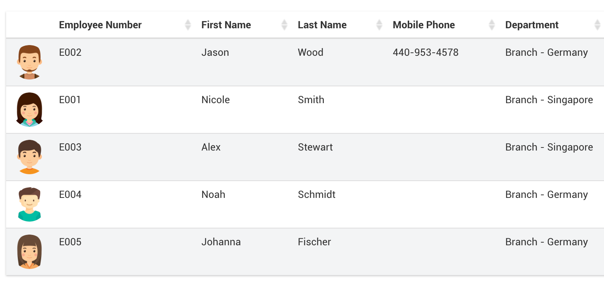Click the Employee Number column header
The height and width of the screenshot is (285, 604).
click(100, 25)
